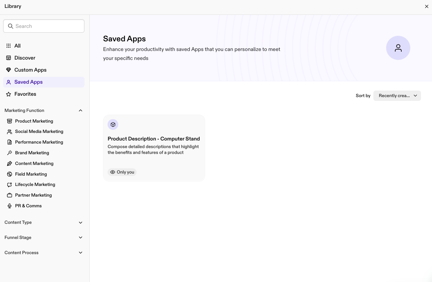Expand the Content Type section
Screen dimensions: 432x282
tap(81, 223)
